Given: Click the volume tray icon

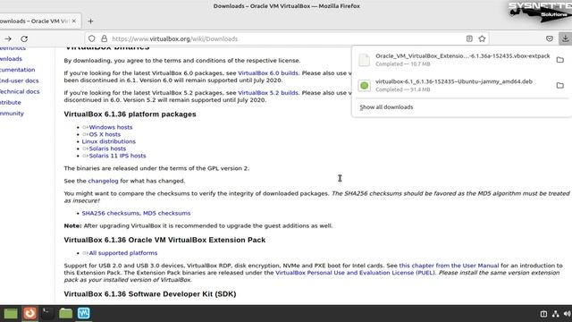Looking at the screenshot, I should point(568,314).
